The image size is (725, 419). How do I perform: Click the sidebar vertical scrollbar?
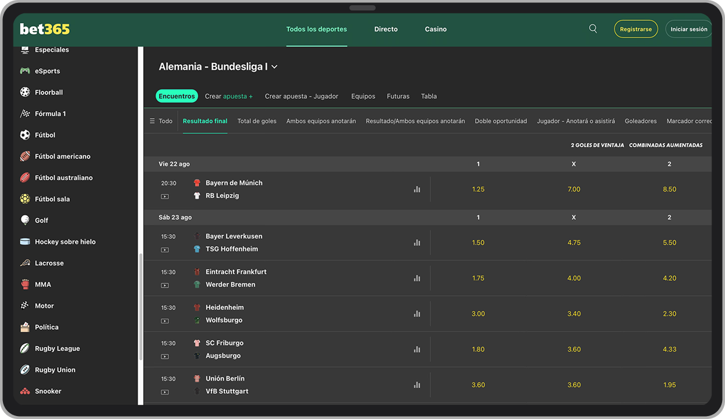(140, 308)
